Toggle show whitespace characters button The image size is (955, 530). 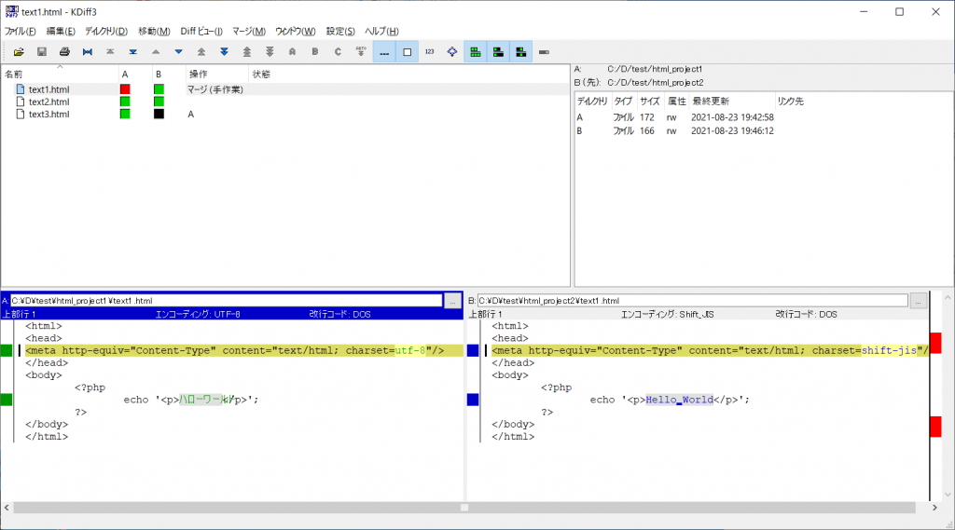pyautogui.click(x=383, y=51)
